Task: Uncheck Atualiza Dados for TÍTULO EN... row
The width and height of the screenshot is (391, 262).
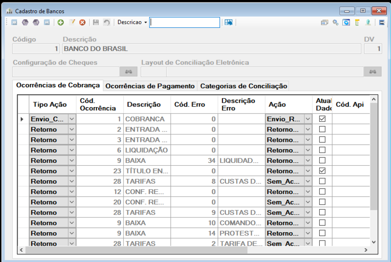Action: (x=322, y=171)
